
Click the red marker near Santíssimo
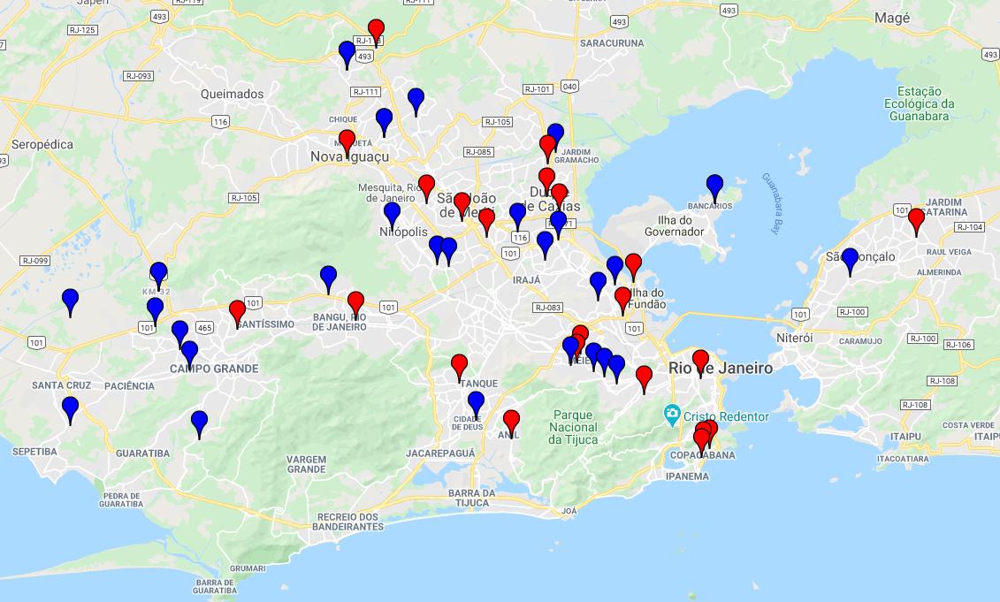tap(237, 312)
